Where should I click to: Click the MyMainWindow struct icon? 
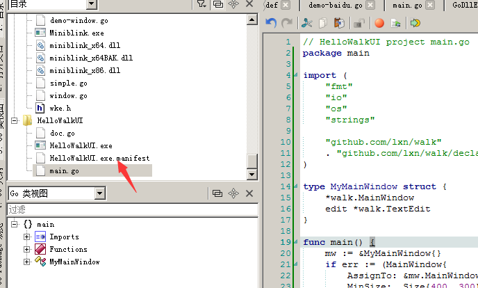pyautogui.click(x=40, y=262)
